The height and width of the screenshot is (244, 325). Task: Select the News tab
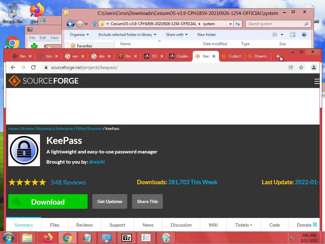click(148, 225)
